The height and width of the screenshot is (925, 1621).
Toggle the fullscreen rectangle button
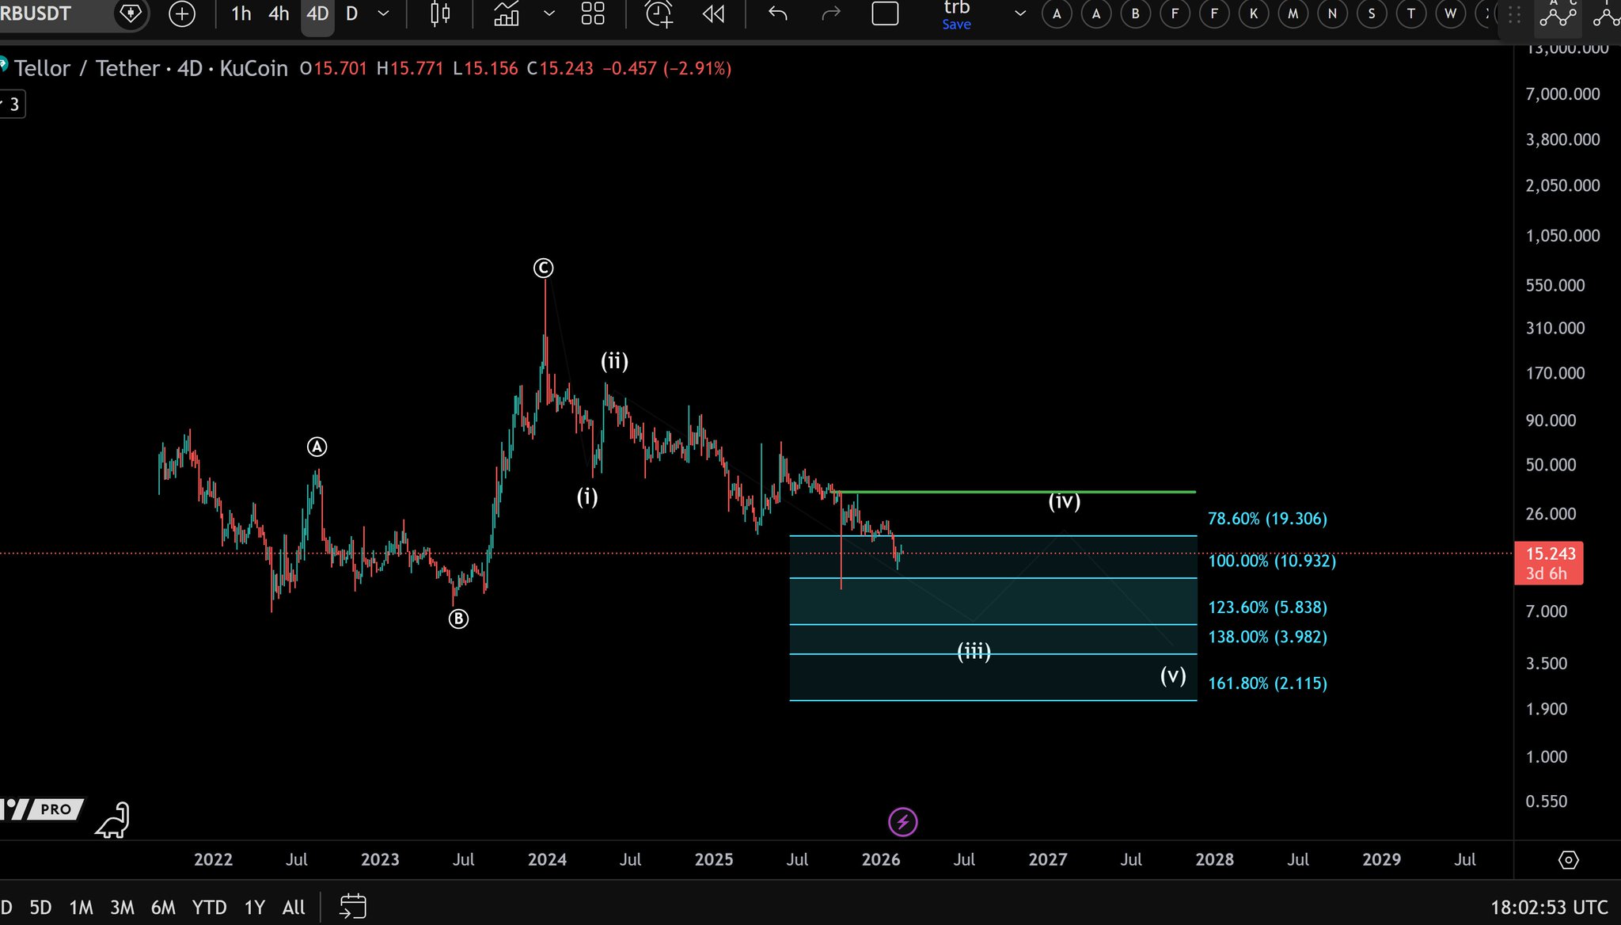pyautogui.click(x=885, y=13)
